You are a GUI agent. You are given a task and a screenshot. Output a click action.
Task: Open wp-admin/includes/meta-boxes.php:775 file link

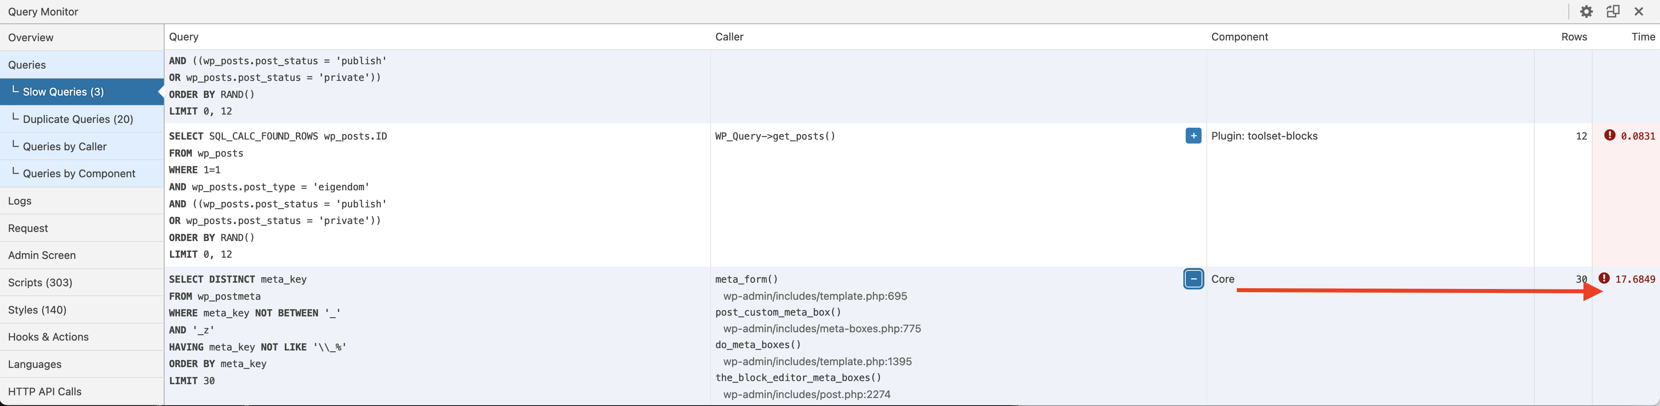[822, 329]
